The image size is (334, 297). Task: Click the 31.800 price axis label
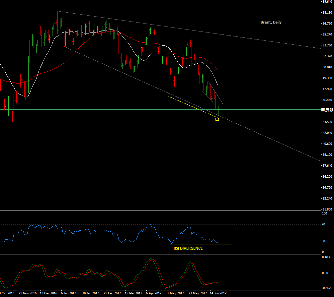point(327,209)
